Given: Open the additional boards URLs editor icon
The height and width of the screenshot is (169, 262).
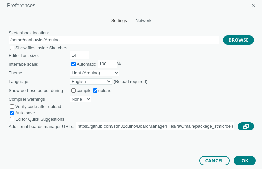Looking at the screenshot, I should (x=246, y=126).
